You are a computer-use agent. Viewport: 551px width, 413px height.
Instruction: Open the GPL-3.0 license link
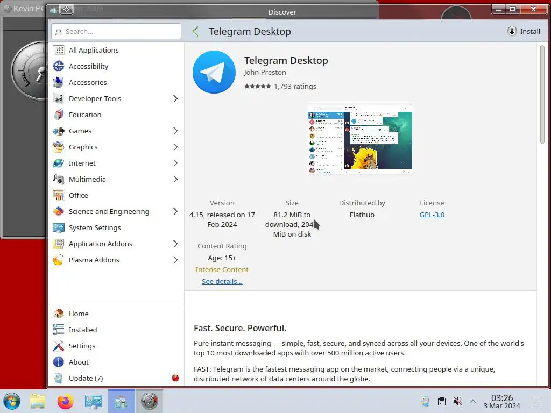click(x=432, y=215)
